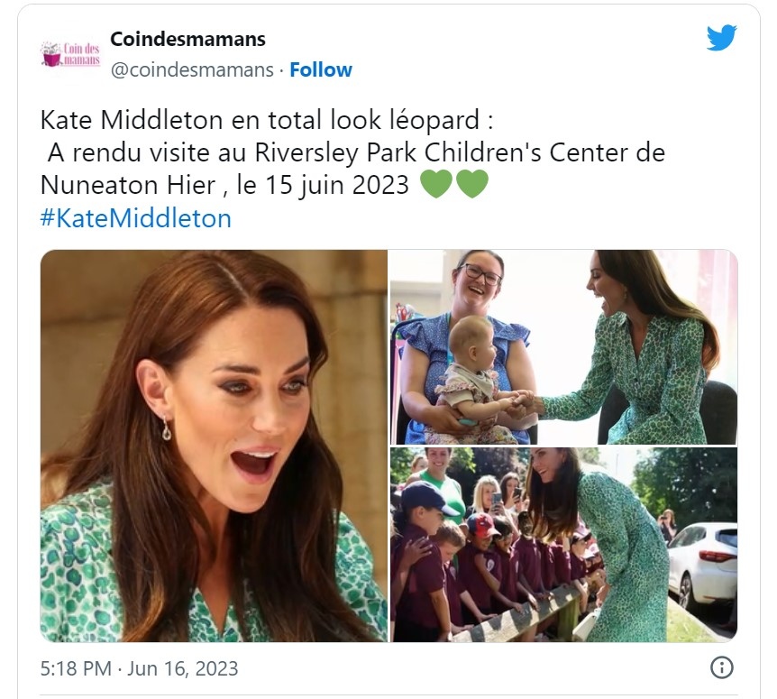The height and width of the screenshot is (699, 777).
Task: Click the 5:18 PM tweet timestamp
Action: [x=77, y=668]
